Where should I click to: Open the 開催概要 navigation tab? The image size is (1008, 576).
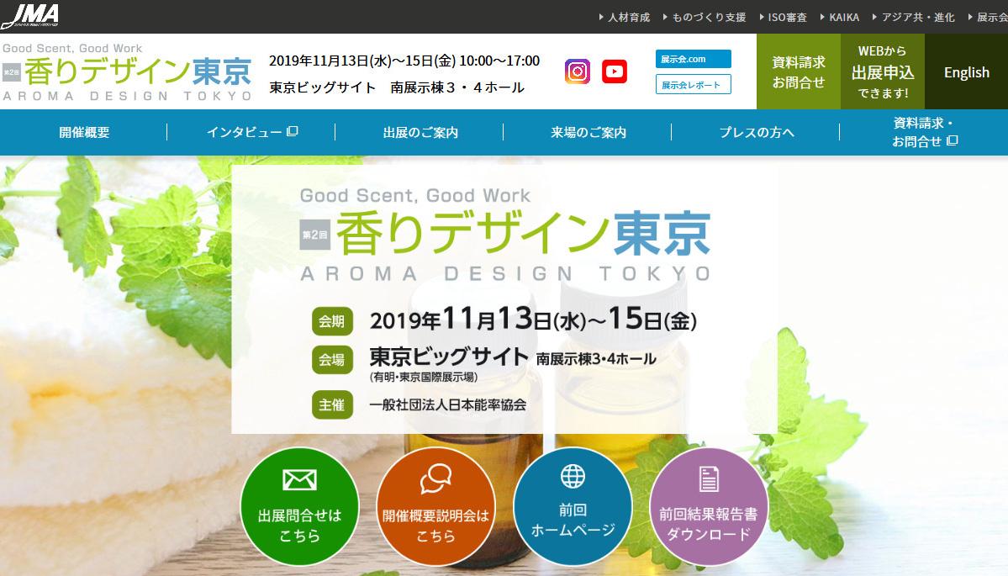84,132
